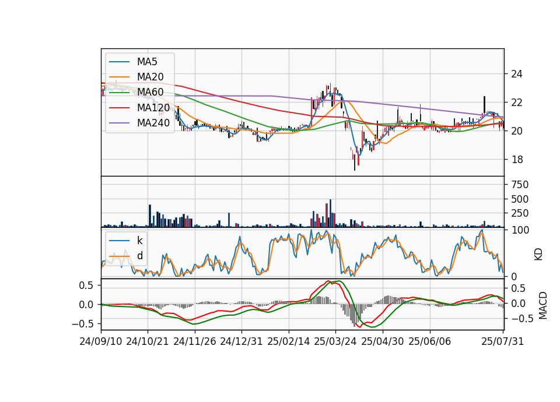Click the MACD axis title

coord(543,305)
